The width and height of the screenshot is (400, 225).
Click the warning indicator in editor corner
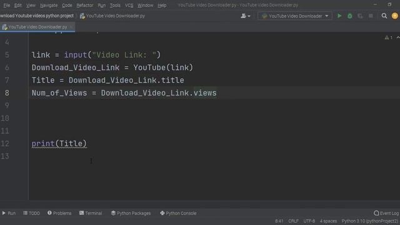pyautogui.click(x=389, y=37)
